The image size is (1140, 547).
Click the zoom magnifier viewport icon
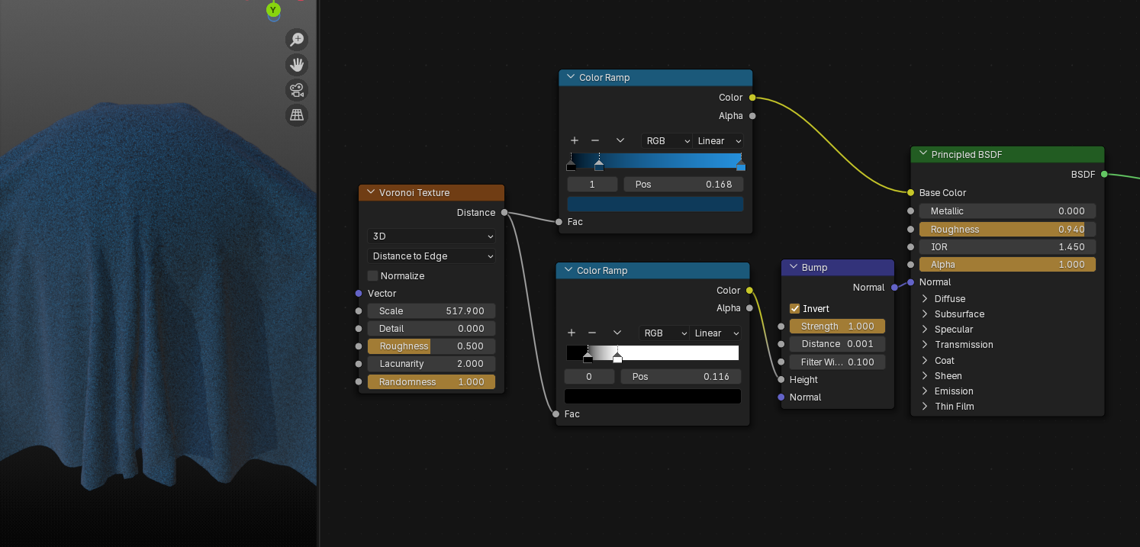[296, 40]
